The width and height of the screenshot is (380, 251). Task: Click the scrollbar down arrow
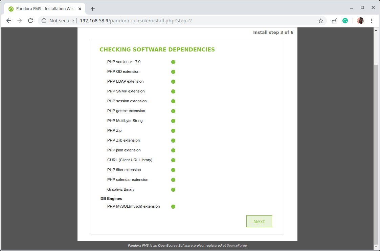[x=376, y=247]
